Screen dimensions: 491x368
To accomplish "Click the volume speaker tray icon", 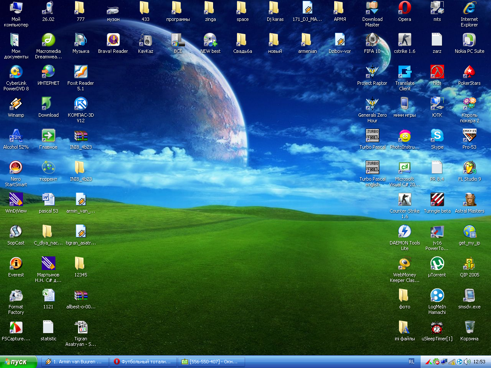I will coord(467,362).
